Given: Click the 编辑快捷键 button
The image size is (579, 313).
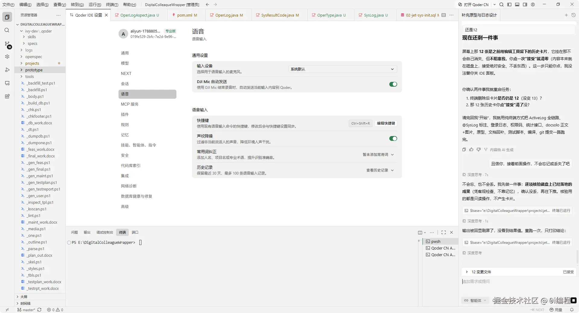Looking at the screenshot, I should point(386,123).
